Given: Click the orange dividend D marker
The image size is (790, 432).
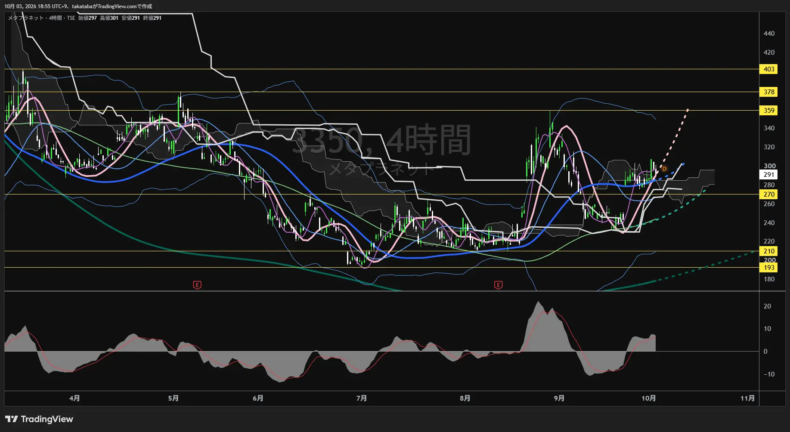Looking at the screenshot, I should (664, 169).
